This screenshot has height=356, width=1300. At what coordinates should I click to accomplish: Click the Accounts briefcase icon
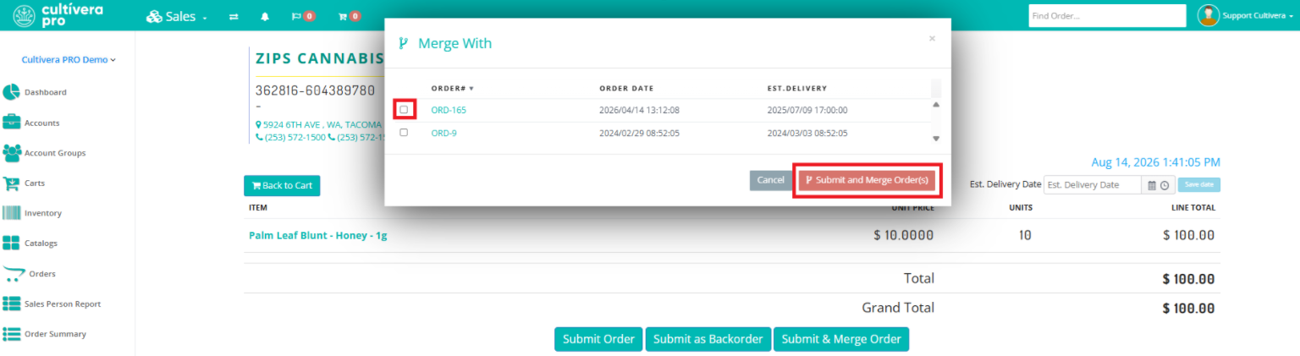pyautogui.click(x=11, y=123)
